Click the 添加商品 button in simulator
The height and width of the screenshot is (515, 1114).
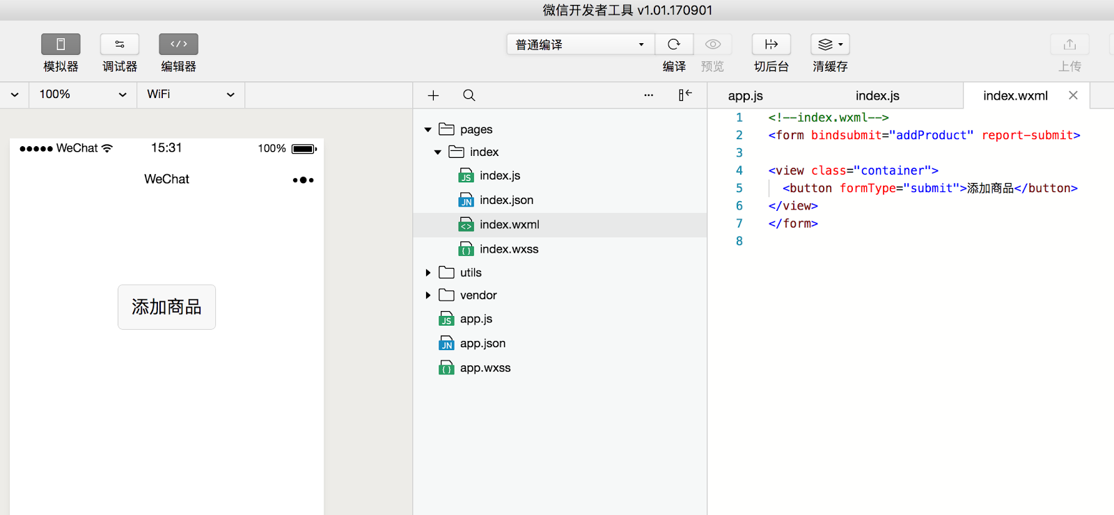tap(166, 307)
